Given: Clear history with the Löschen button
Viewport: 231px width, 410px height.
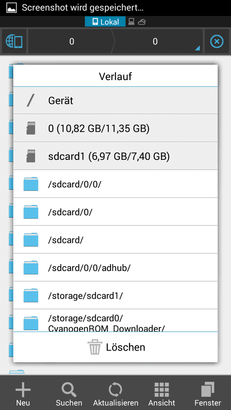Looking at the screenshot, I should coord(115,347).
